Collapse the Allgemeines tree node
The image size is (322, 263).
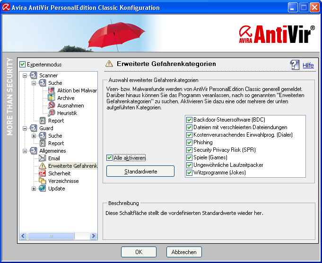pyautogui.click(x=25, y=151)
